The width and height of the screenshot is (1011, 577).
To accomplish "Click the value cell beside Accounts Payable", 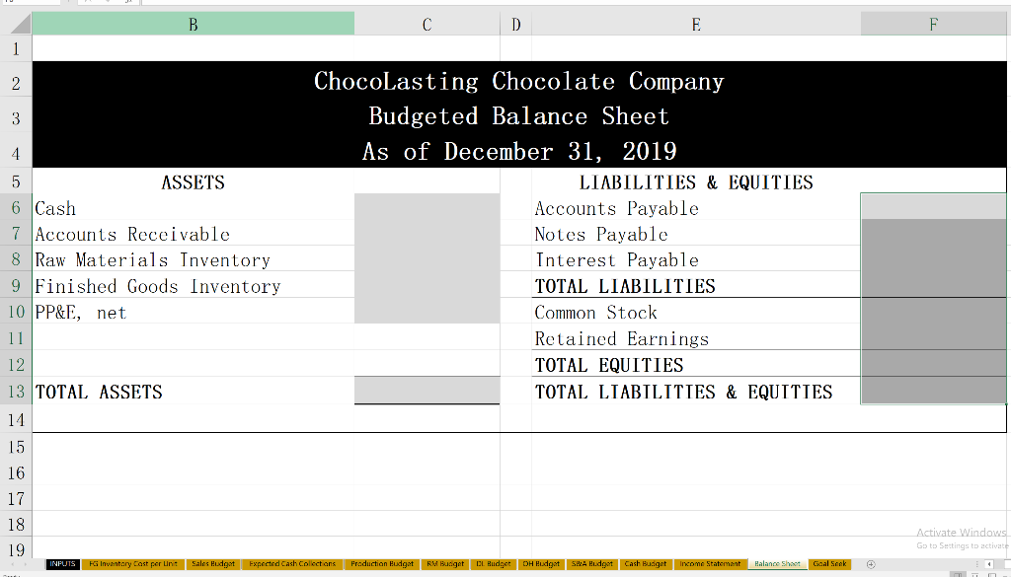I will 934,207.
